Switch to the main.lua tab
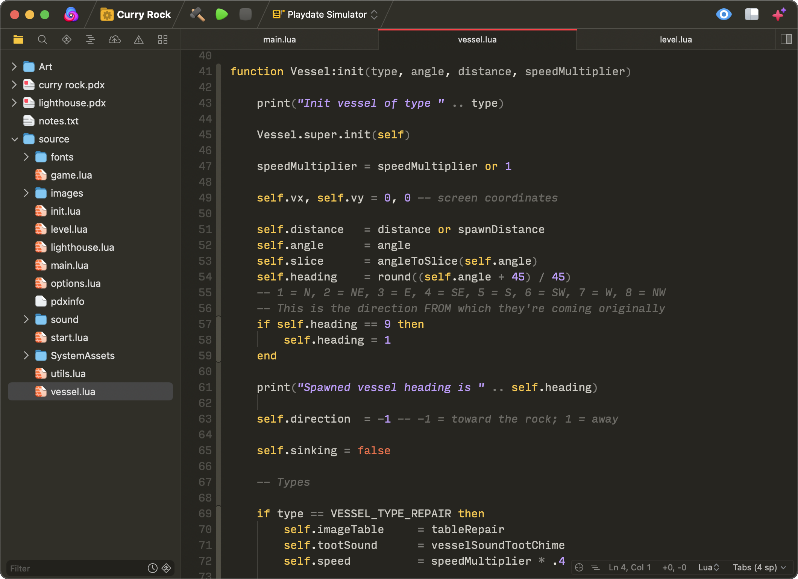This screenshot has height=579, width=798. [x=279, y=39]
